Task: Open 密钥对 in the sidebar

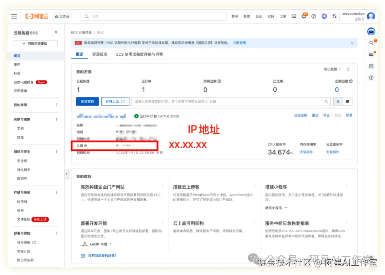Action: tap(22, 178)
